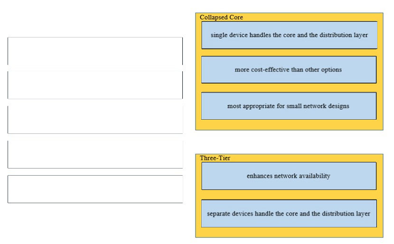394x244 pixels.
Task: Click the topmost empty answer slot
Action: tap(95, 51)
